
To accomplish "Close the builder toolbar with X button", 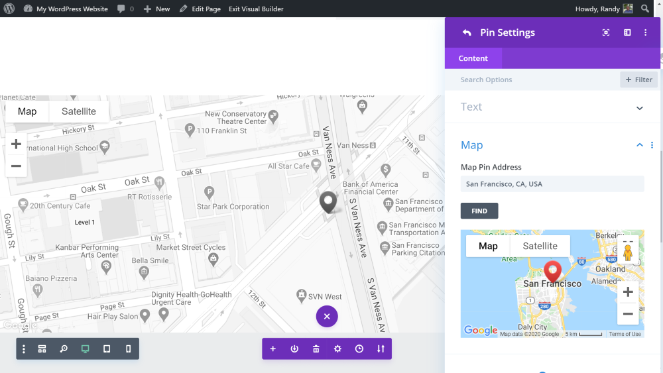I will coord(327,317).
